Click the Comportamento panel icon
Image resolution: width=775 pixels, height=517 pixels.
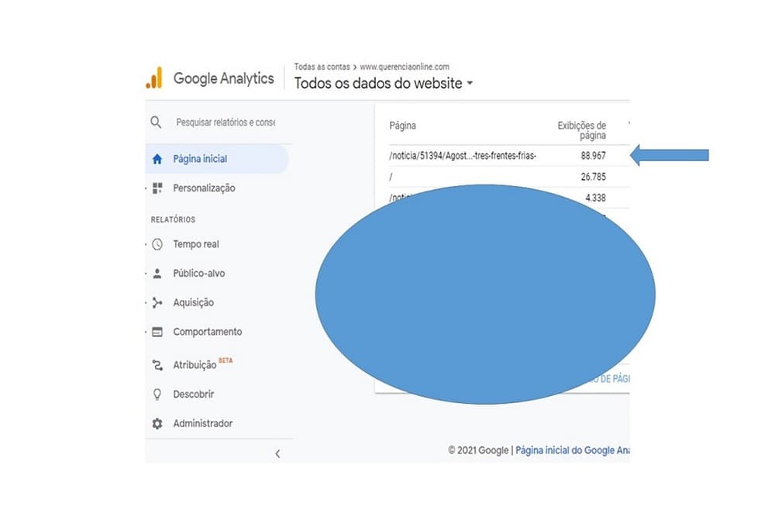pyautogui.click(x=157, y=332)
